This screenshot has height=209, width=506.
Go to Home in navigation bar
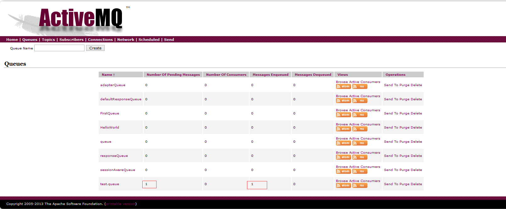(12, 40)
